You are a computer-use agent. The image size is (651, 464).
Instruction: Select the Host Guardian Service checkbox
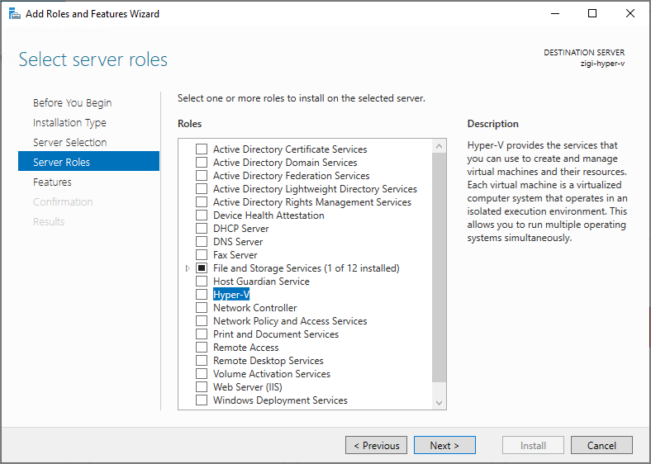click(x=202, y=282)
